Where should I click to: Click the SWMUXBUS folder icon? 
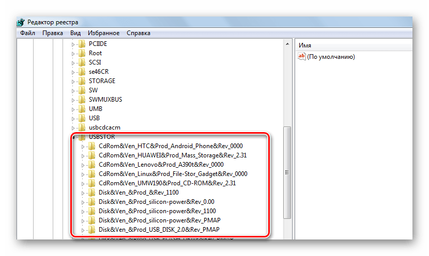tap(82, 100)
